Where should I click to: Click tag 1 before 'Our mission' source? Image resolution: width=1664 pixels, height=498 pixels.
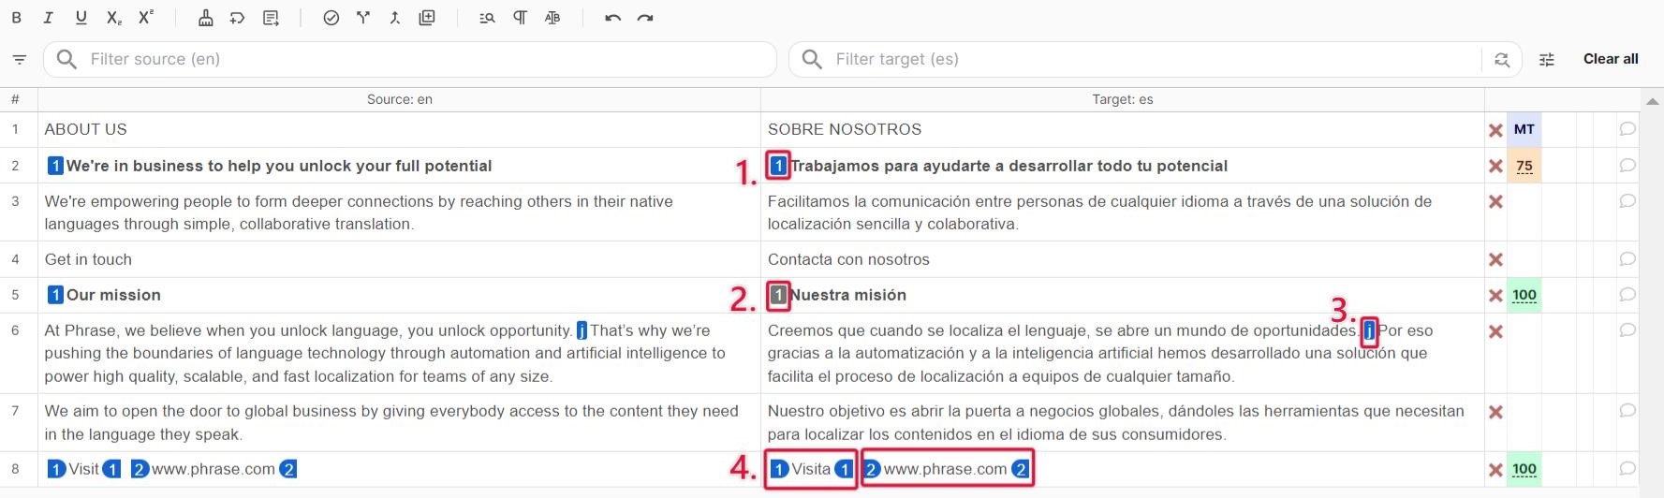point(55,295)
